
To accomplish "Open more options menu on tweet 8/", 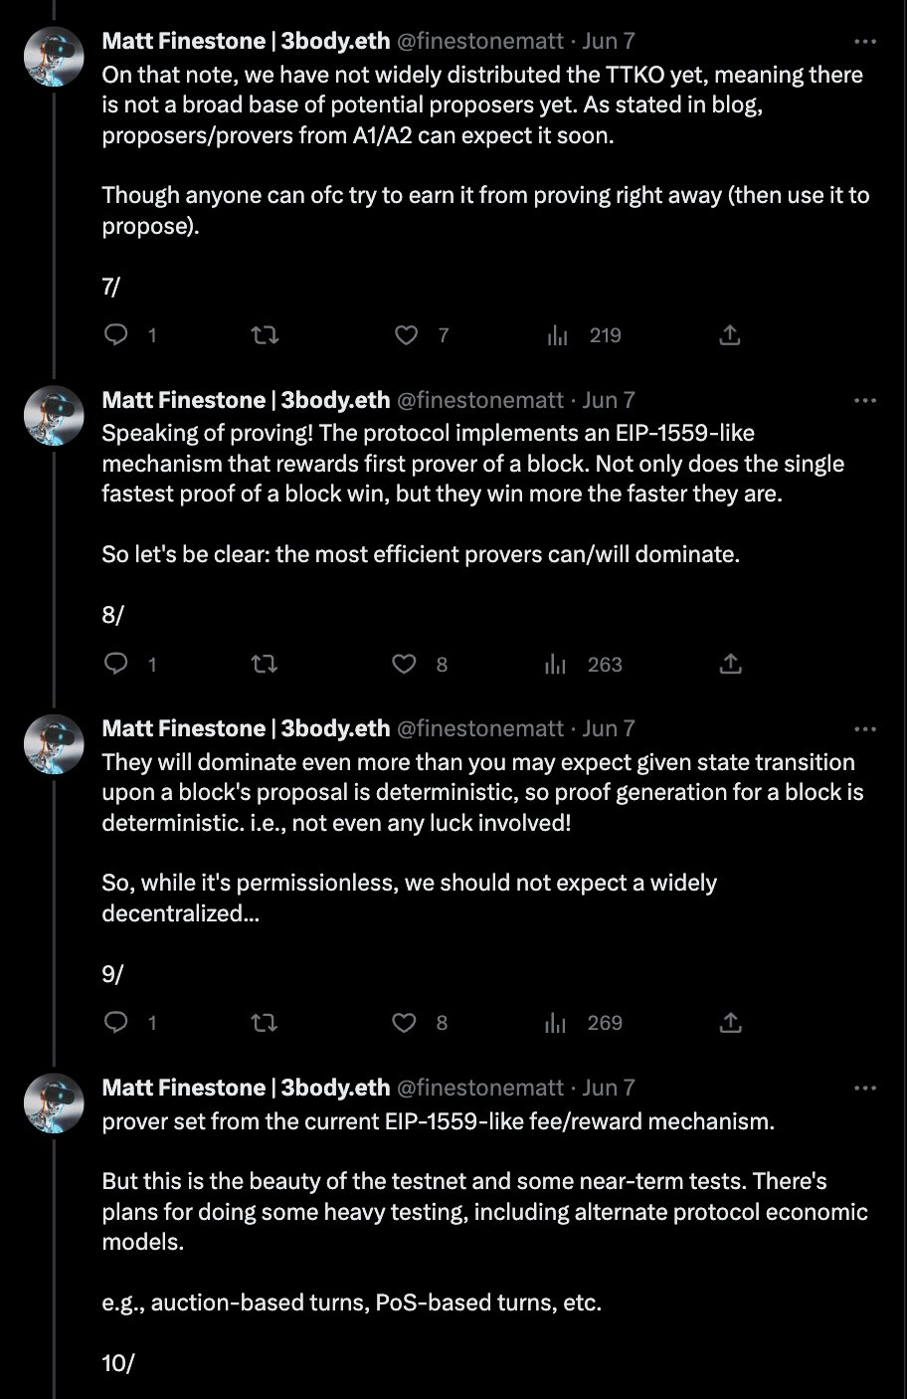I will (x=865, y=400).
